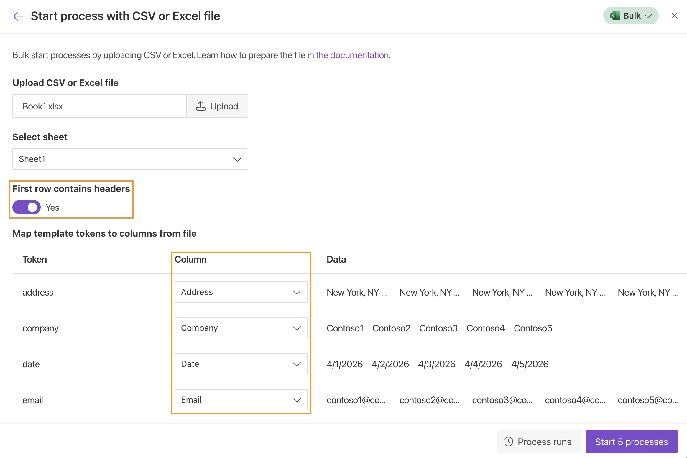
Task: Open the Company column dropdown
Action: tap(241, 328)
